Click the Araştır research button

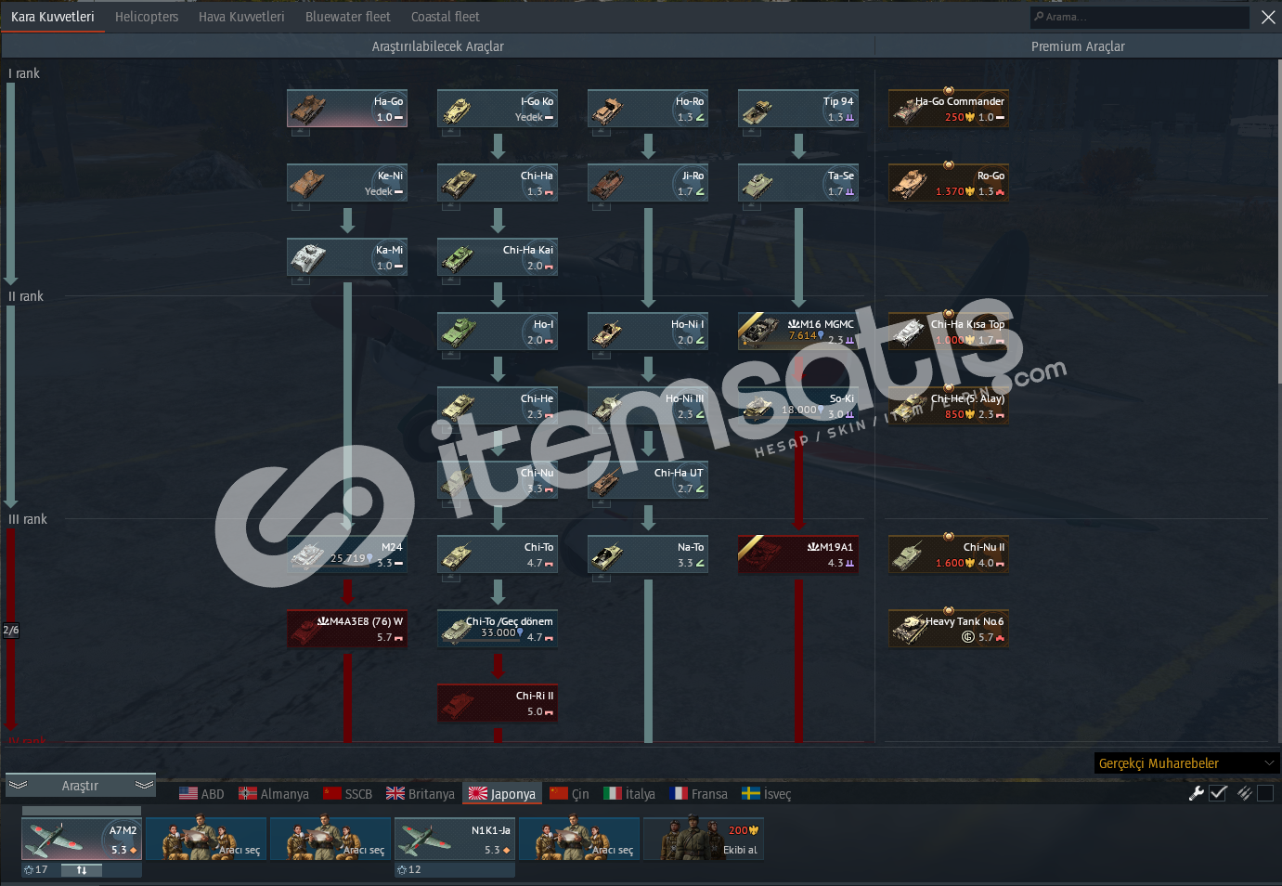click(x=81, y=786)
